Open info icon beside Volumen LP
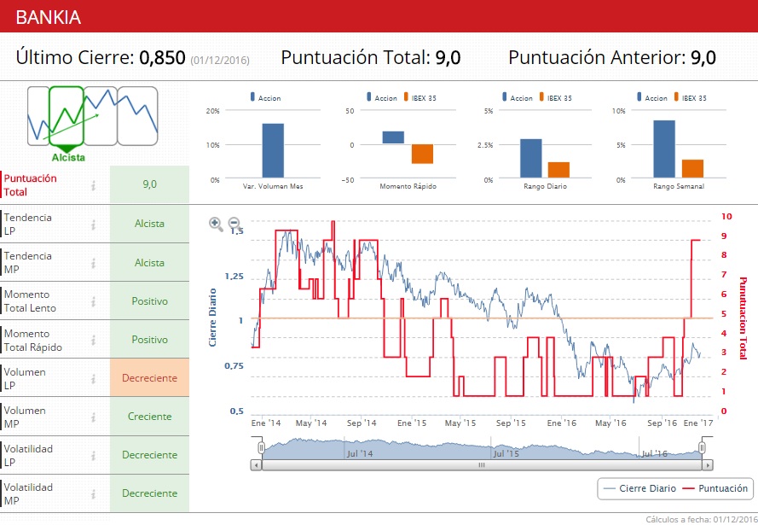The image size is (758, 525). tap(93, 378)
